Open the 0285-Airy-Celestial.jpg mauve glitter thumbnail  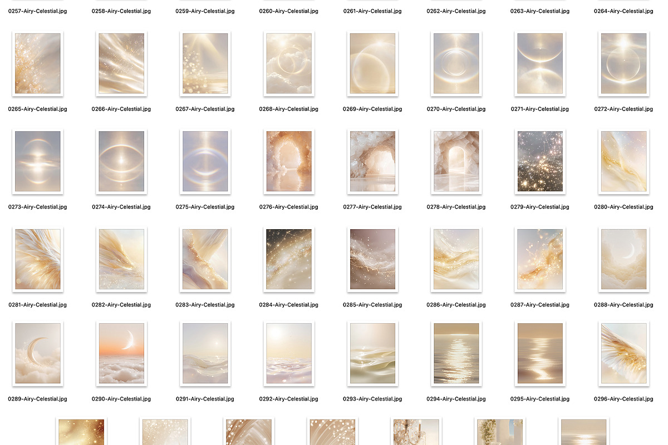pyautogui.click(x=372, y=259)
